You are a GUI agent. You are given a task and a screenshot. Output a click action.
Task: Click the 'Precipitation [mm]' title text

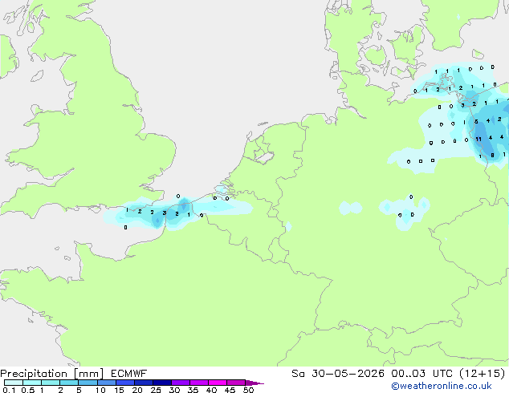click(x=51, y=373)
